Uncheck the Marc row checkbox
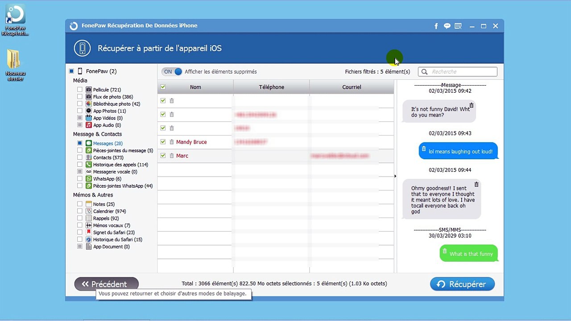The width and height of the screenshot is (571, 321). pos(163,156)
